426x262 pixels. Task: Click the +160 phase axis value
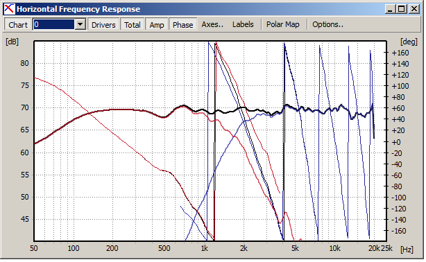pos(400,53)
